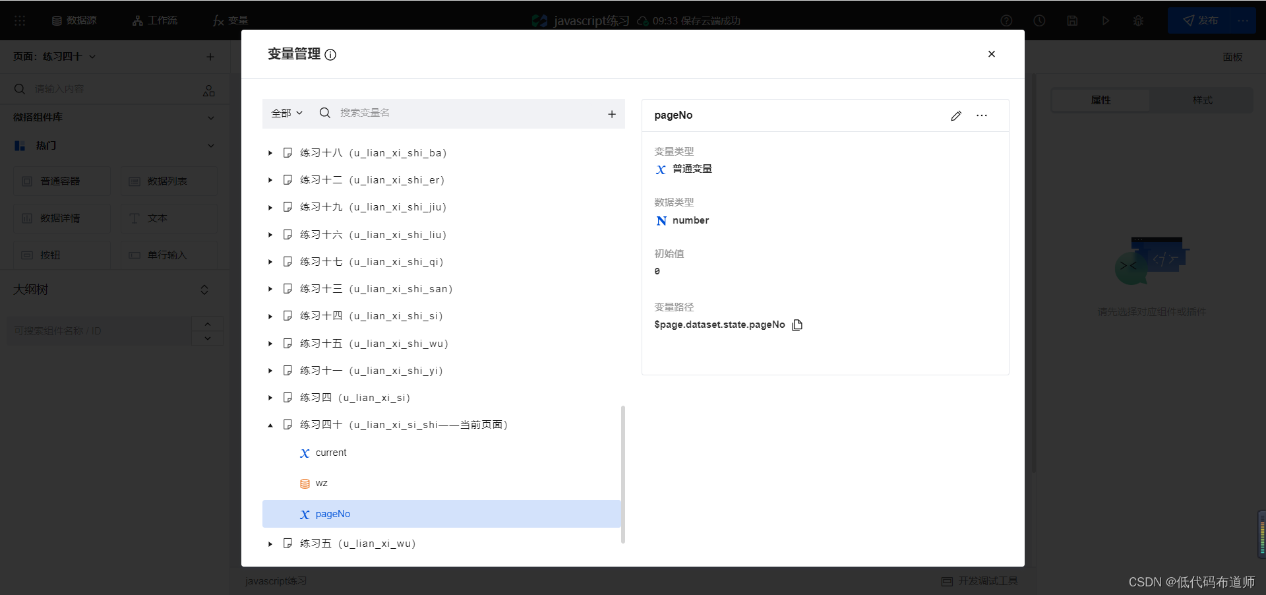Image resolution: width=1266 pixels, height=595 pixels.
Task: Click the pageNo variable x icon in the tree
Action: (305, 515)
